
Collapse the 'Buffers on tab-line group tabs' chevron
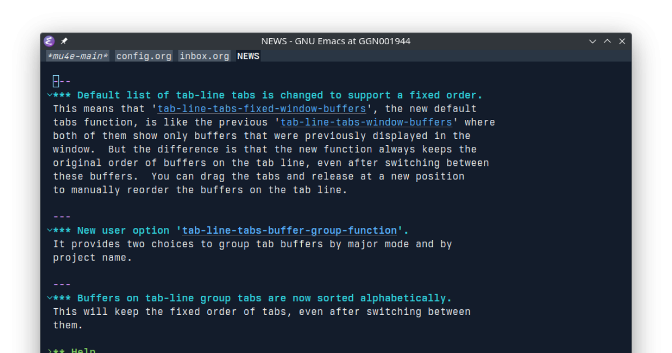pyautogui.click(x=49, y=298)
